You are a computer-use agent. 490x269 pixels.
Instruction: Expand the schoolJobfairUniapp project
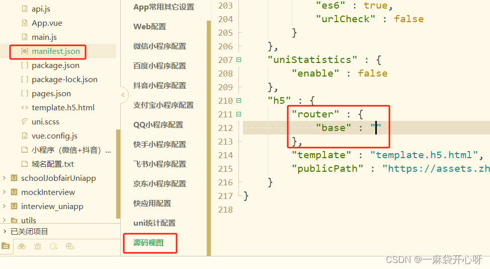coord(5,178)
